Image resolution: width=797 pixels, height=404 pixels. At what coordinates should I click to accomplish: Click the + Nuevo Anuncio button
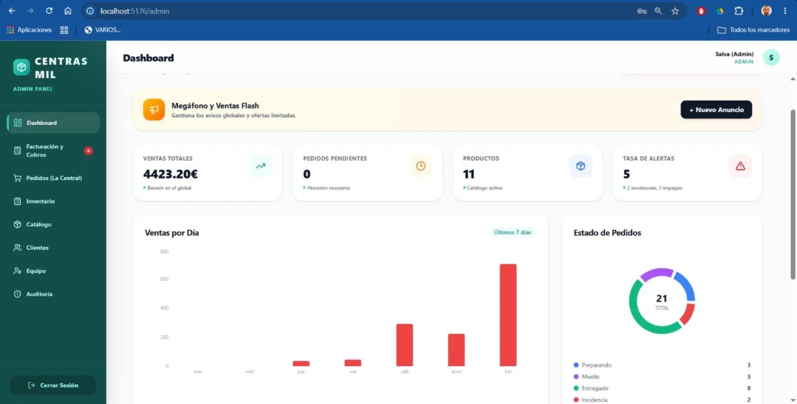716,109
